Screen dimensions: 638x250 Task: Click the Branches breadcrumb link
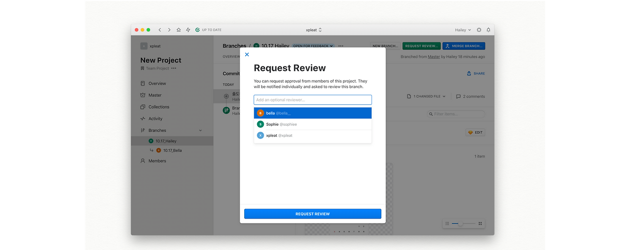tap(234, 46)
